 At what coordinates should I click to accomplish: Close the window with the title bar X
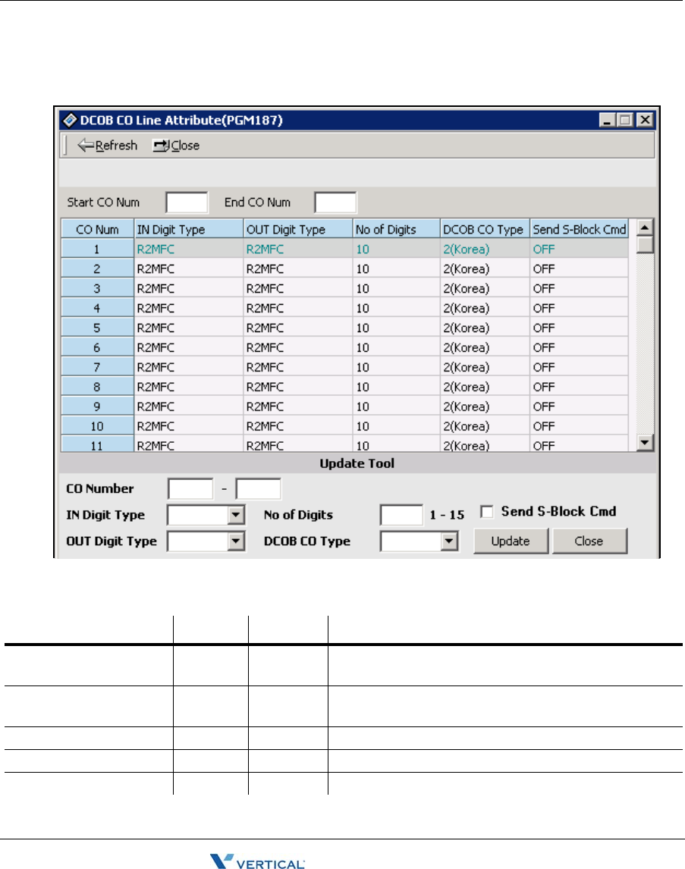coord(645,120)
